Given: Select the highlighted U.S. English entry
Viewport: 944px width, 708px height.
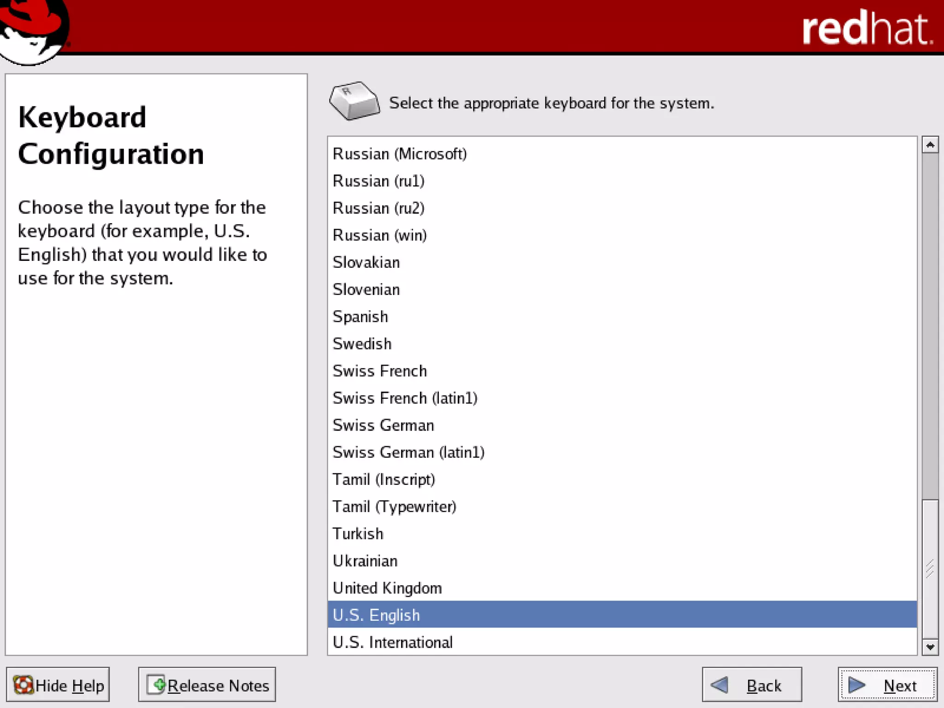Looking at the screenshot, I should click(376, 615).
